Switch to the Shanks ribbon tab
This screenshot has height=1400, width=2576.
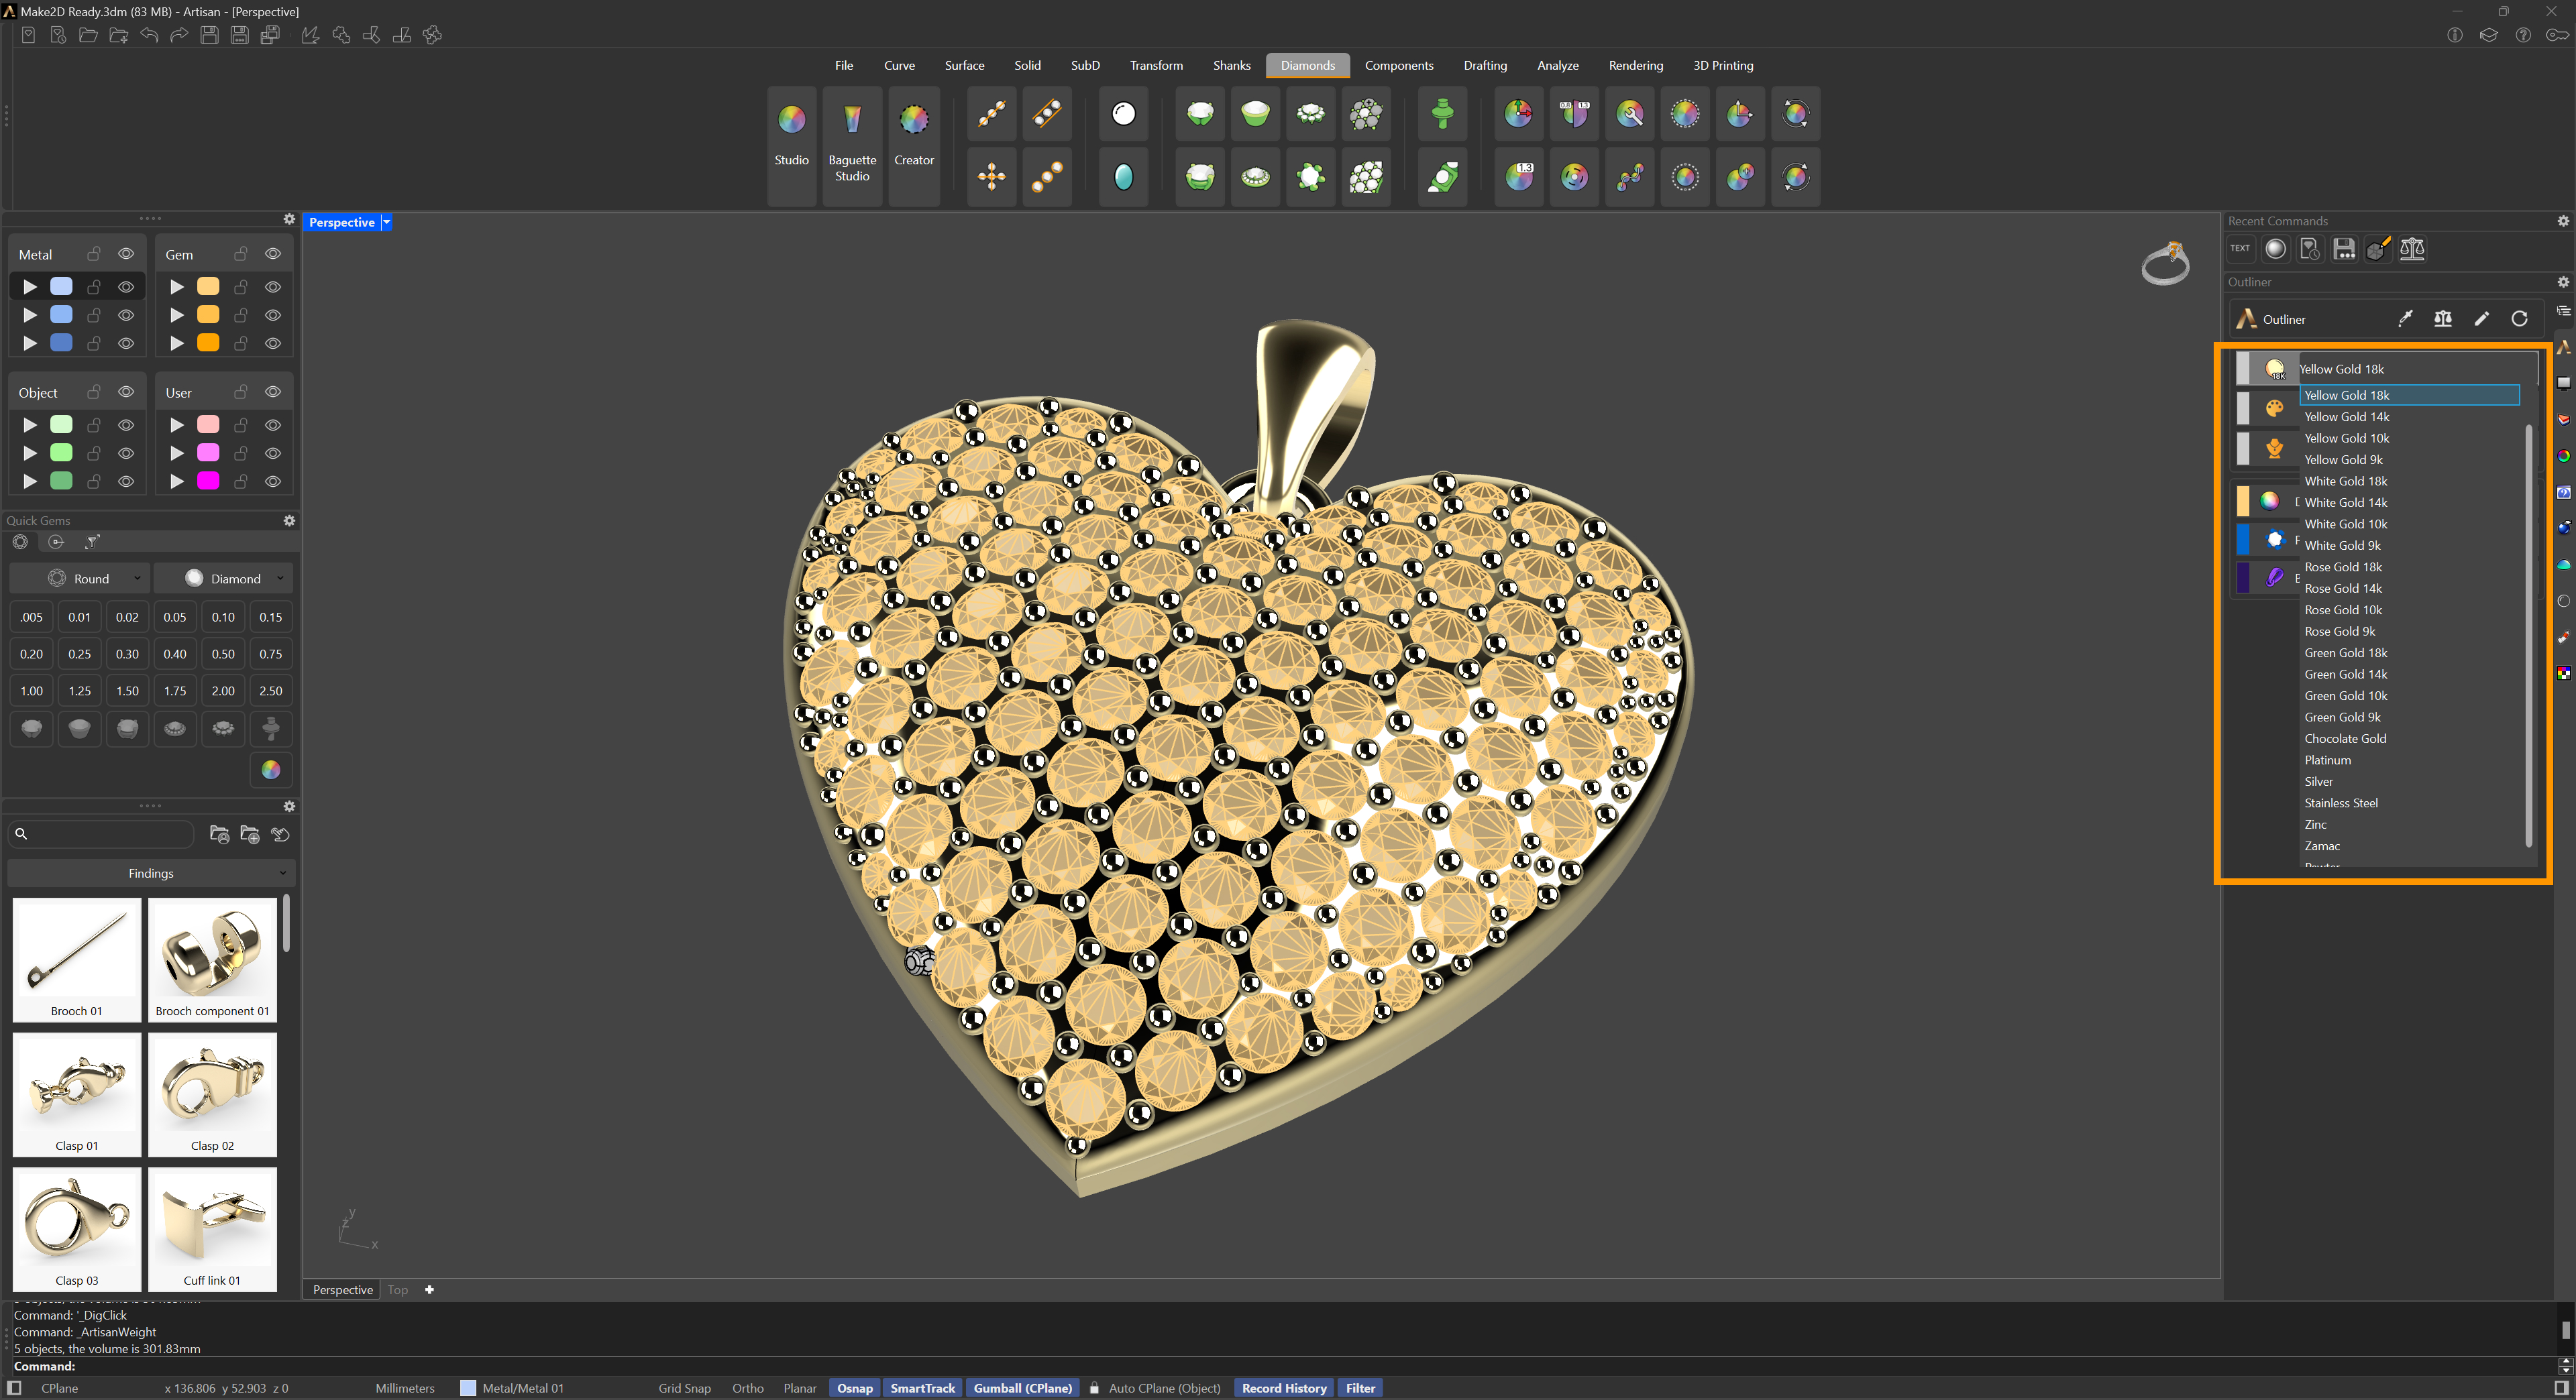pos(1231,65)
